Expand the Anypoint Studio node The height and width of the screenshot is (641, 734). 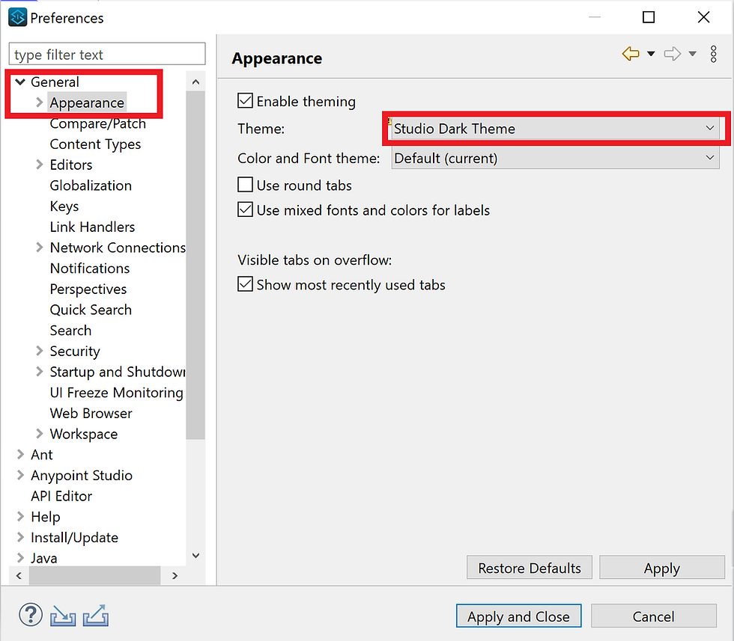[x=20, y=475]
